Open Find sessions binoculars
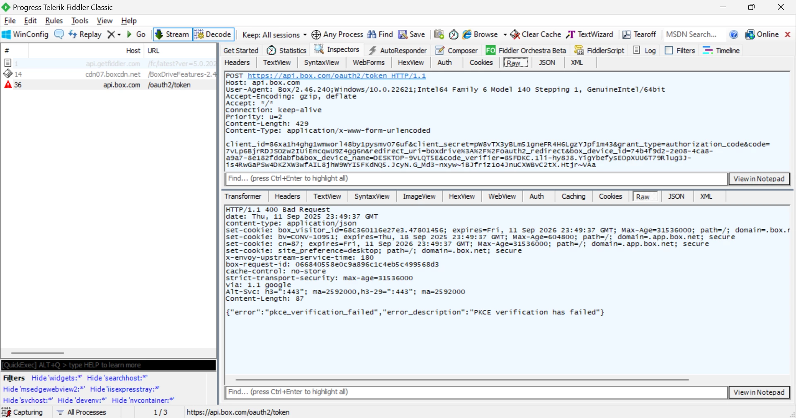Image resolution: width=796 pixels, height=418 pixels. pyautogui.click(x=380, y=34)
